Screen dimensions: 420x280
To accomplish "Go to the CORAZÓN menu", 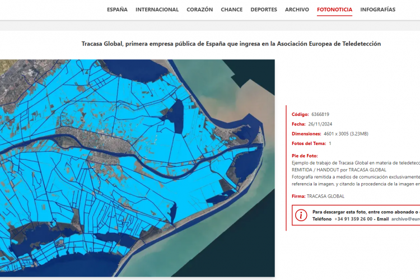I will (x=199, y=10).
